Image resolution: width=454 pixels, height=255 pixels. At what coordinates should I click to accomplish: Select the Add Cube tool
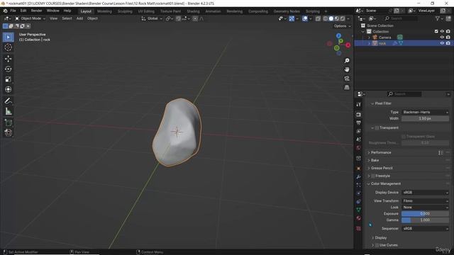tap(8, 123)
